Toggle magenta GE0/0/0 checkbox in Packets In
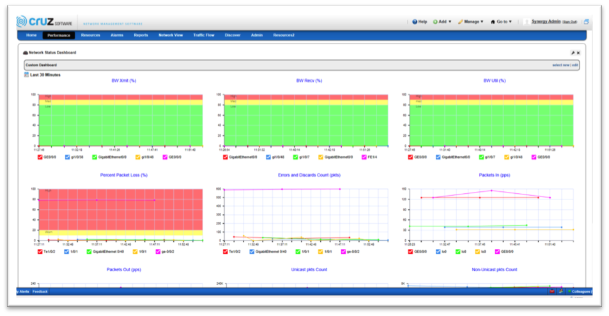609x316 pixels. [497, 251]
